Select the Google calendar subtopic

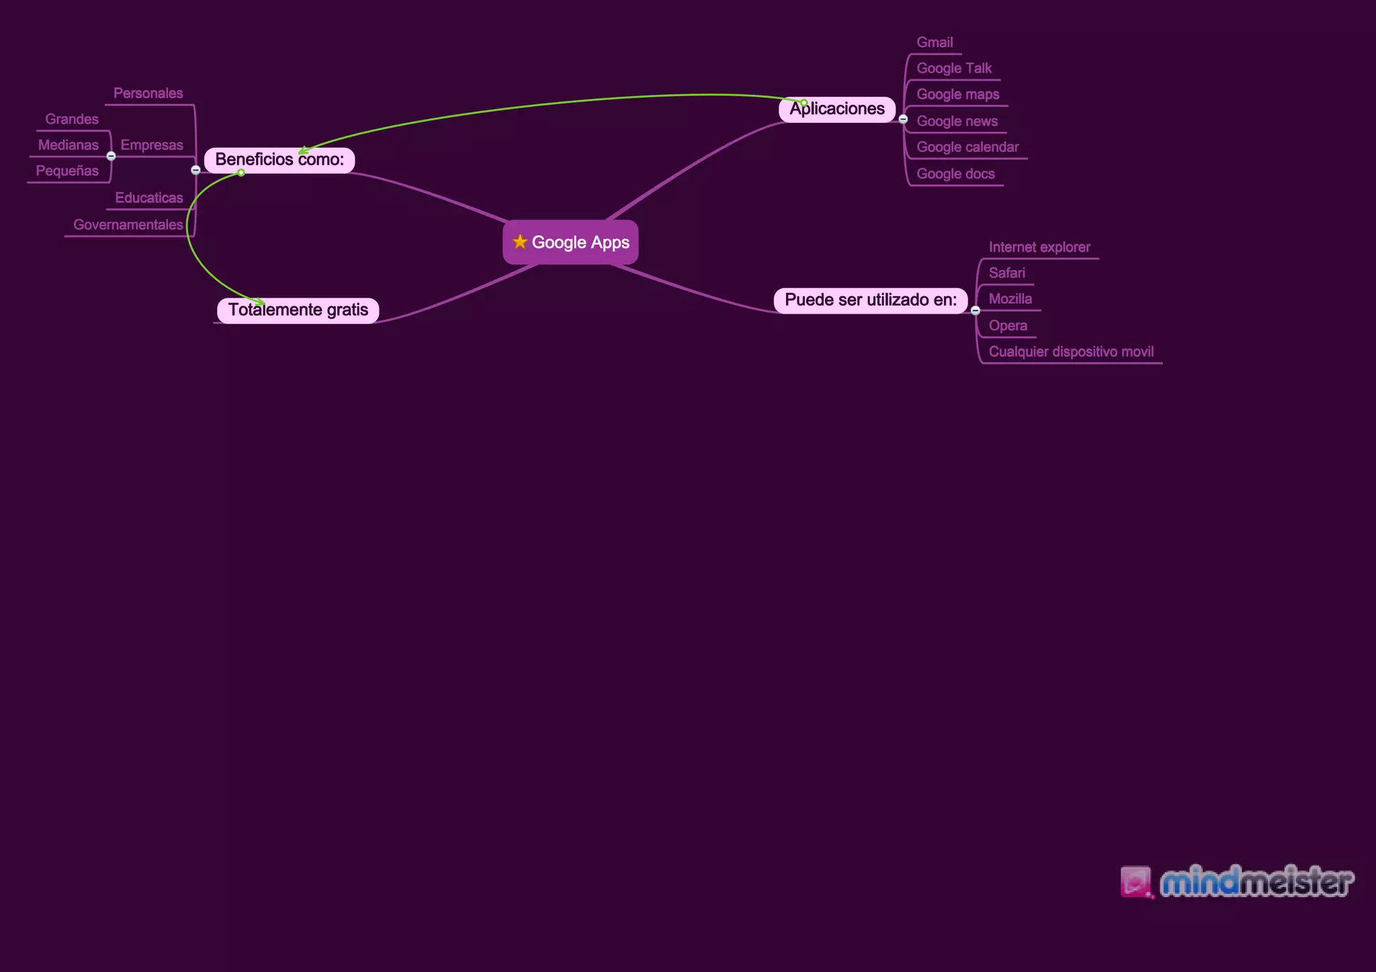[967, 147]
